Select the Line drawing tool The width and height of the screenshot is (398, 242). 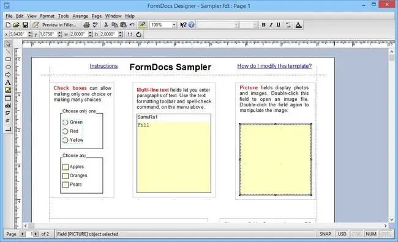click(8, 52)
